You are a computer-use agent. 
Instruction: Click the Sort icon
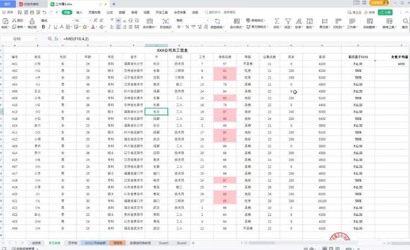(x=299, y=21)
